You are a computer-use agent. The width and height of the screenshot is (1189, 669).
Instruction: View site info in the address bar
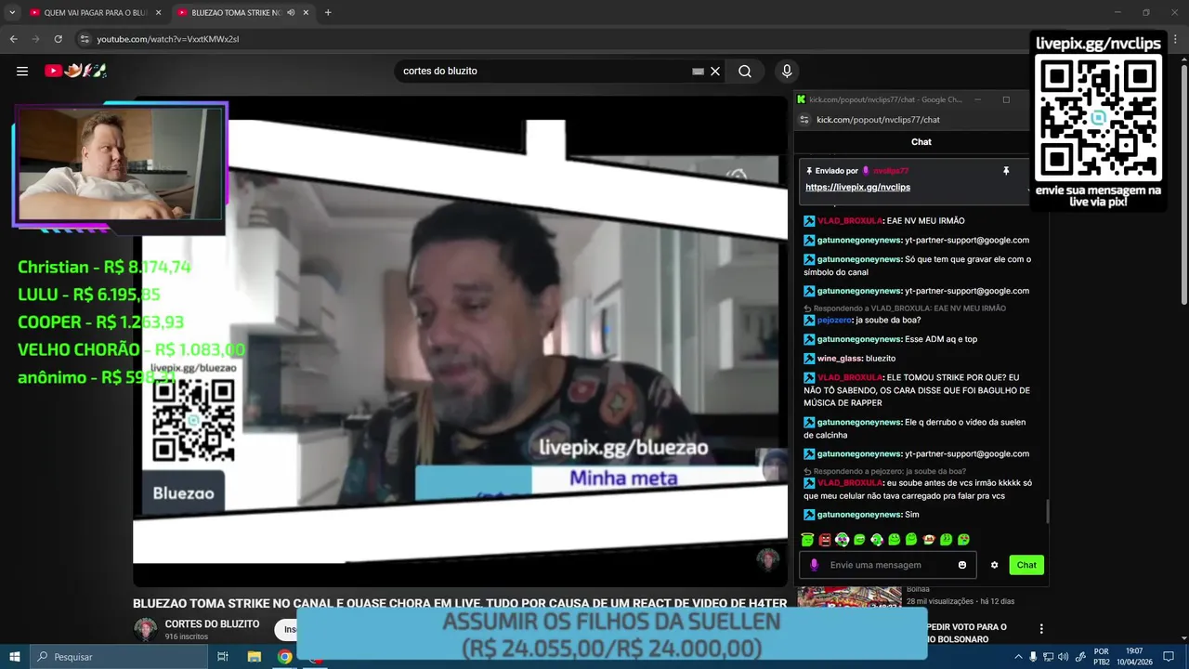85,39
